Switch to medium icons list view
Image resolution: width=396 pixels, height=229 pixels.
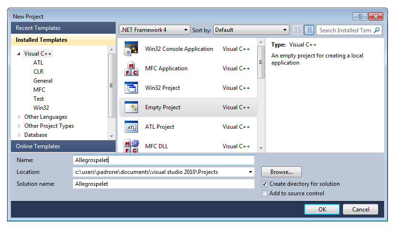click(x=309, y=30)
